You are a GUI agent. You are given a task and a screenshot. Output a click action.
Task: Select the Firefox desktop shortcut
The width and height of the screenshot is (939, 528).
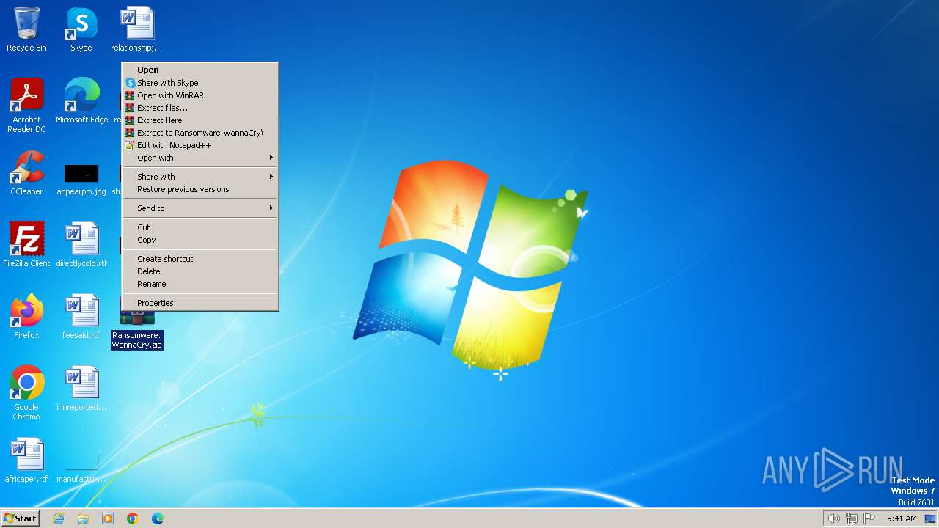click(26, 318)
